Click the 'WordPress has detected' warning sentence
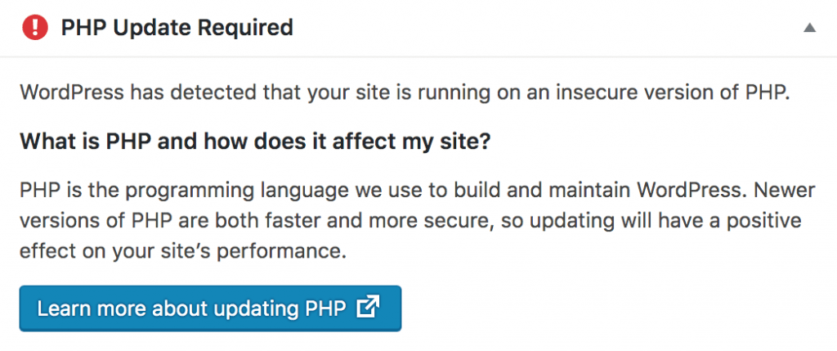Screen dimensions: 837x351 (405, 92)
